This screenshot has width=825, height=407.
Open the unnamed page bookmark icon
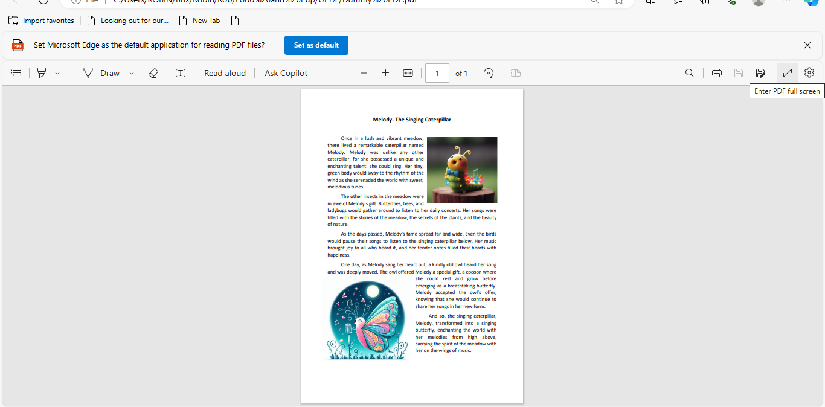[235, 21]
